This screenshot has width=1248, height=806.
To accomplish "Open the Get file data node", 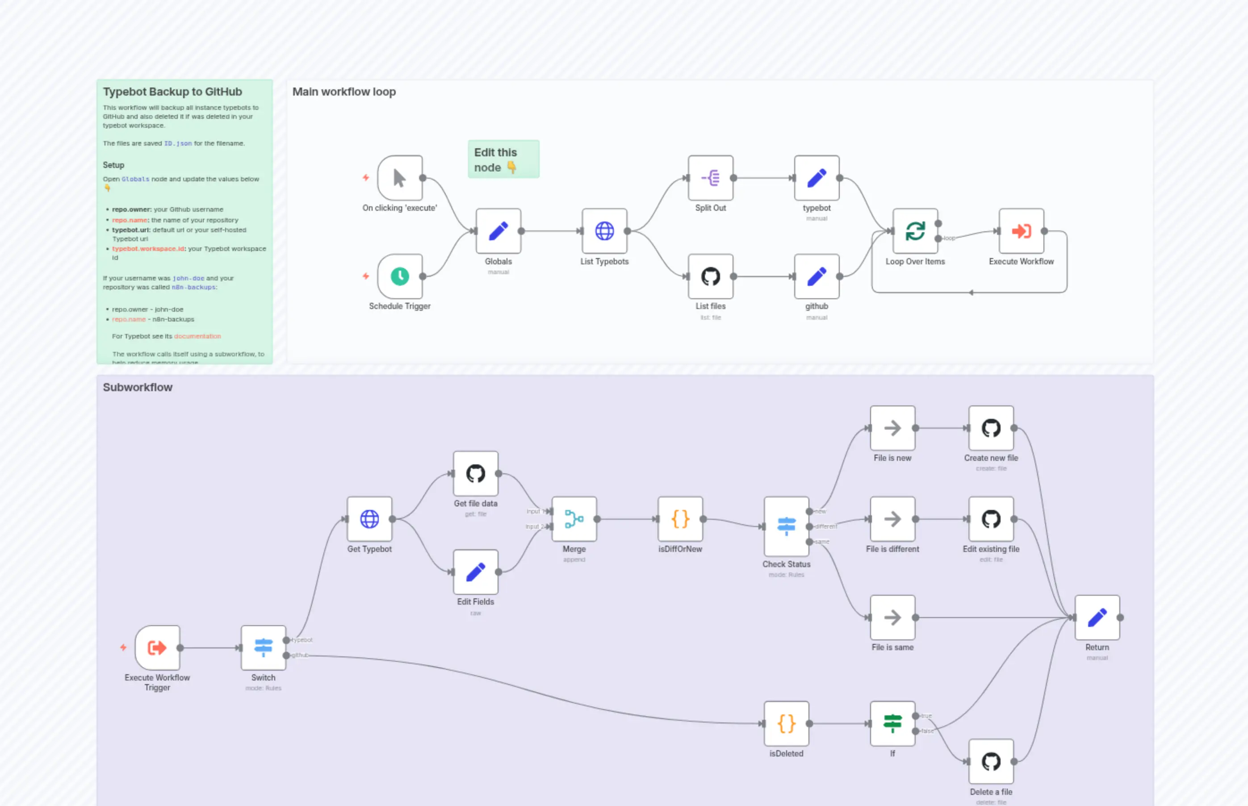I will (x=475, y=474).
